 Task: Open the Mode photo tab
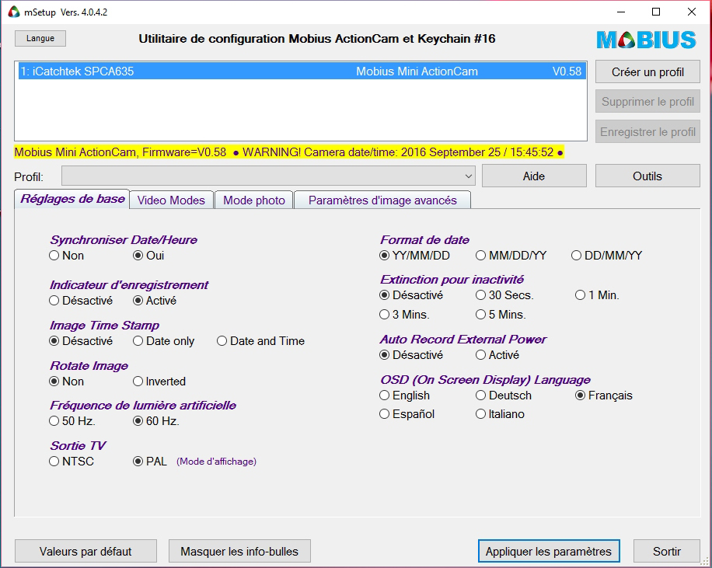(x=254, y=200)
